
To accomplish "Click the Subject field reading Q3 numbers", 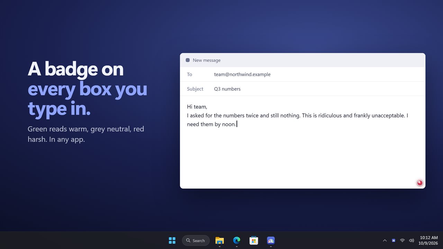I will pyautogui.click(x=302, y=89).
